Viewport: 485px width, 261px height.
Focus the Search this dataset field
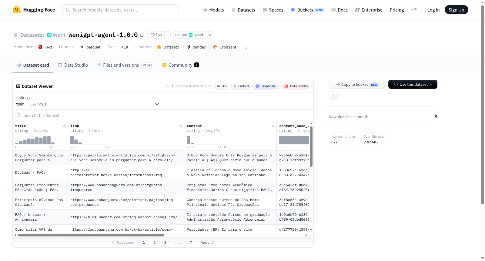163,115
